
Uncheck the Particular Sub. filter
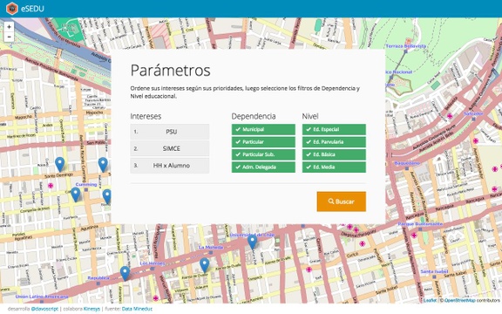click(x=263, y=154)
